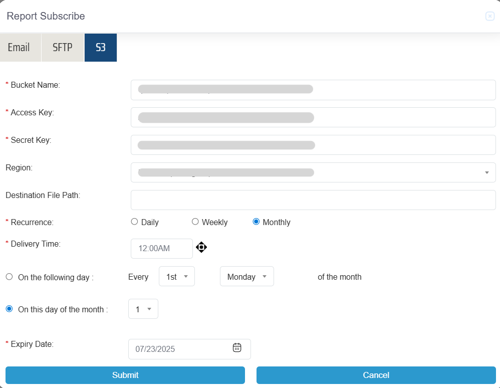Viewport: 500px width, 388px height.
Task: Select the S3 tab
Action: (101, 48)
